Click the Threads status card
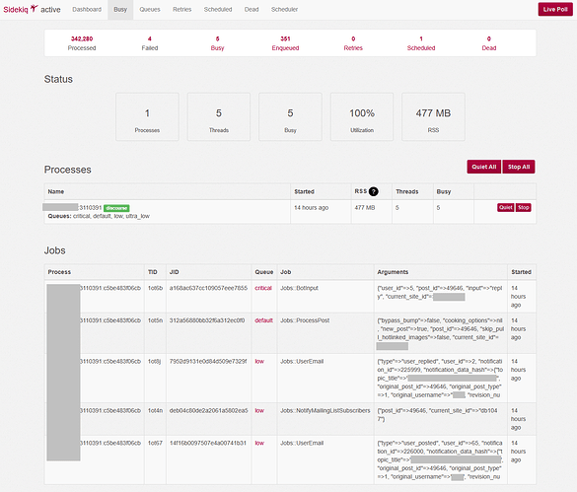Viewport: 577px width, 492px height. (x=219, y=116)
